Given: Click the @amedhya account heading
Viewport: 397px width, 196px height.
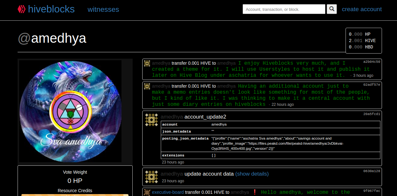Looking at the screenshot, I should [x=52, y=38].
